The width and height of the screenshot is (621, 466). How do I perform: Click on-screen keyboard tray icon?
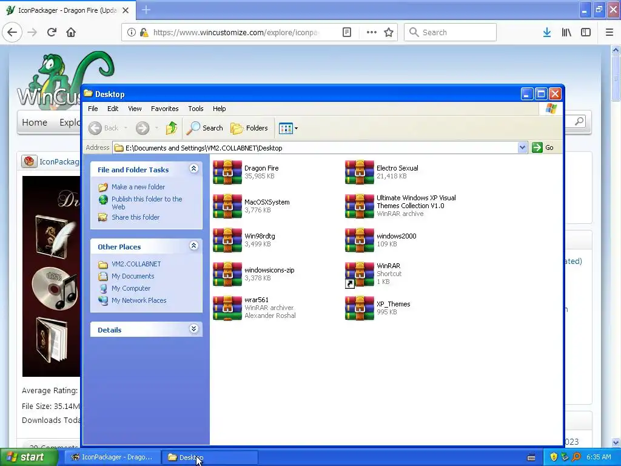pos(531,458)
